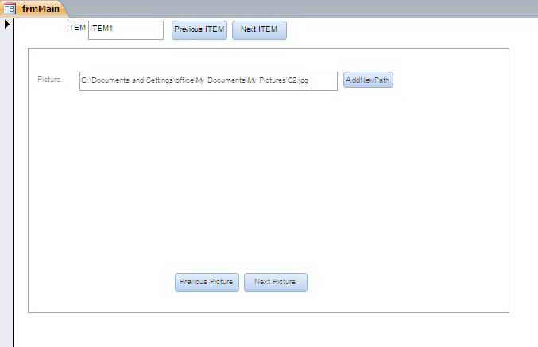Go to the Next ITEM
This screenshot has height=347, width=538.
pyautogui.click(x=259, y=30)
